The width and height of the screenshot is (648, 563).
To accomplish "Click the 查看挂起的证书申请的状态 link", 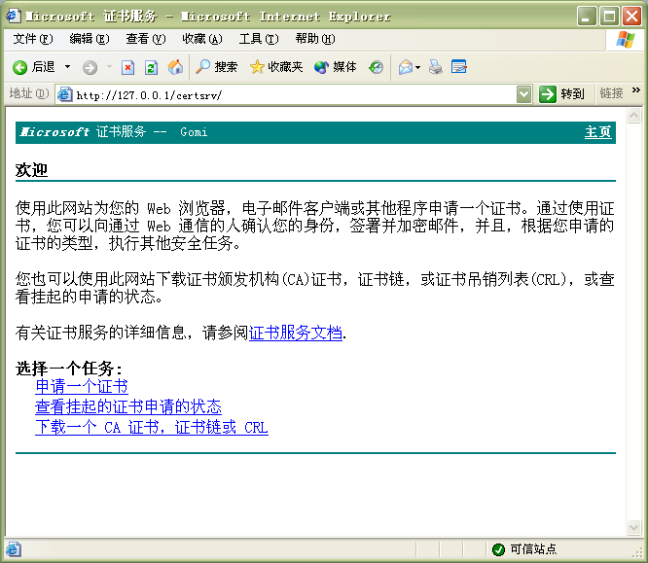I will [x=128, y=406].
